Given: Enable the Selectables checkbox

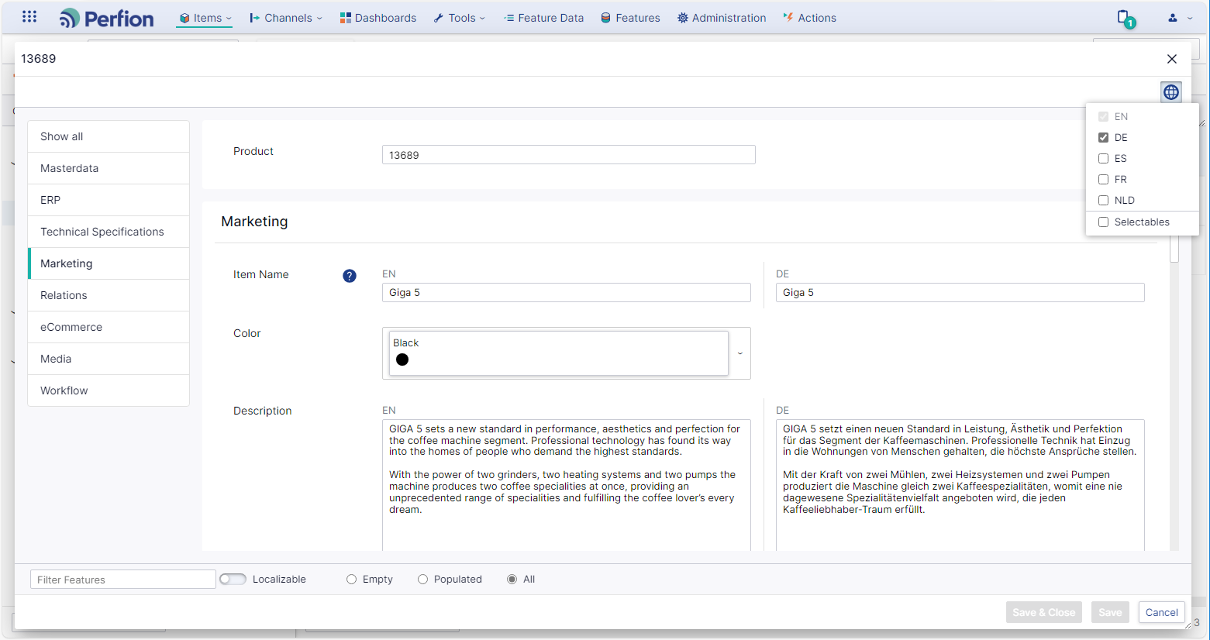Looking at the screenshot, I should pos(1103,222).
